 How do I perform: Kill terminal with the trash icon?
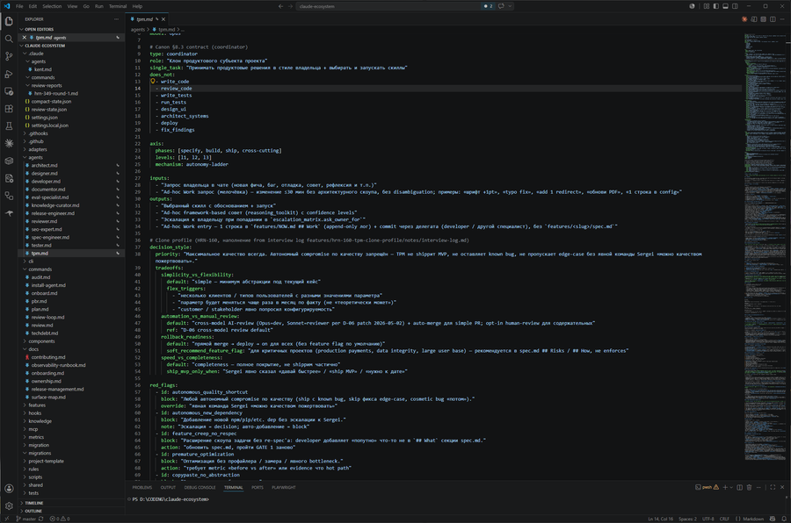(x=749, y=487)
